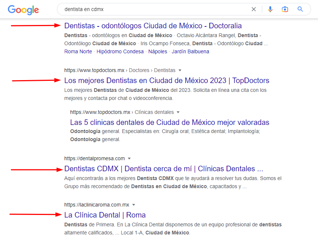Open the Hipódromo Condesa sitelink
Viewport: 318px width, 237px height.
(120, 51)
